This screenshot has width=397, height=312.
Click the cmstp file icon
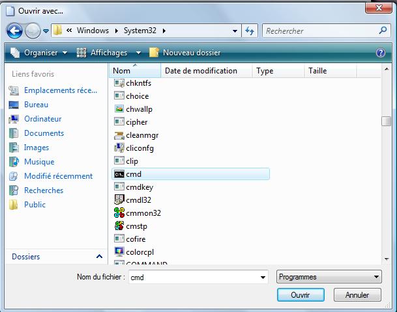point(119,226)
